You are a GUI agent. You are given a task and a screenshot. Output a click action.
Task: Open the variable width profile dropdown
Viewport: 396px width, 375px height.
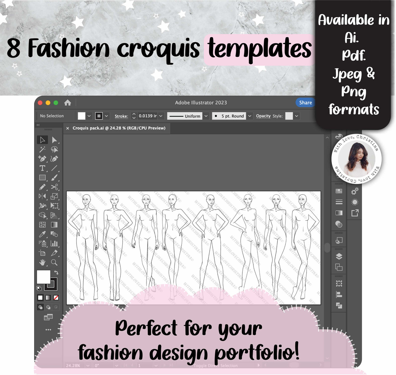tap(205, 116)
